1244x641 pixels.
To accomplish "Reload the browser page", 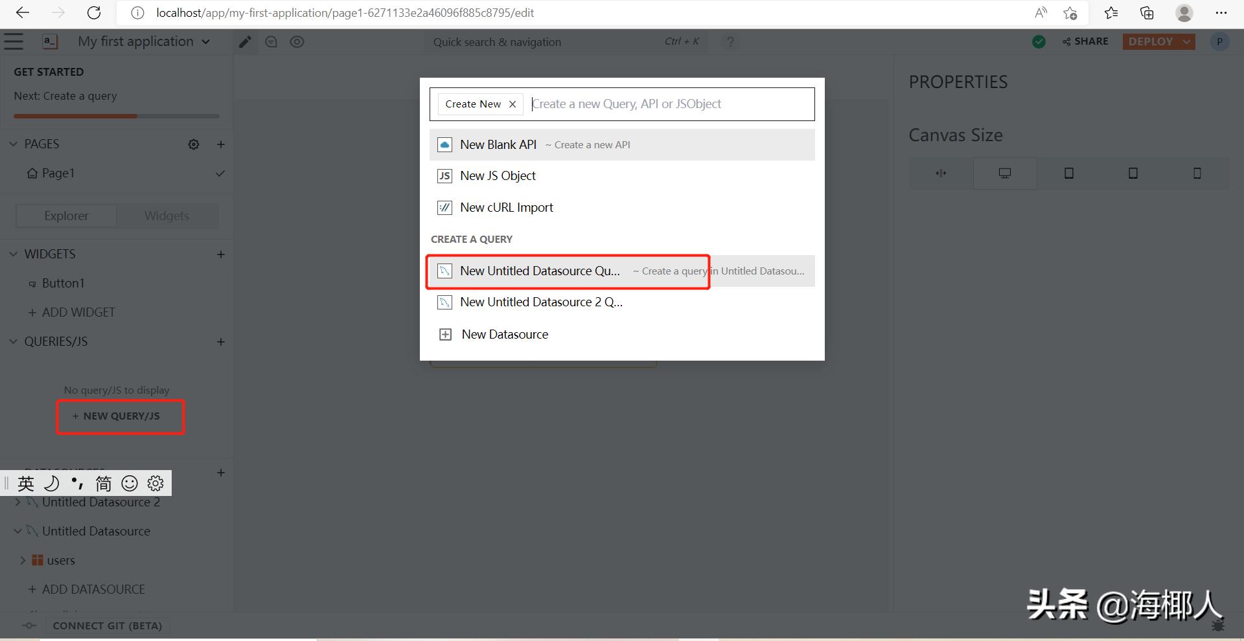I will (94, 12).
